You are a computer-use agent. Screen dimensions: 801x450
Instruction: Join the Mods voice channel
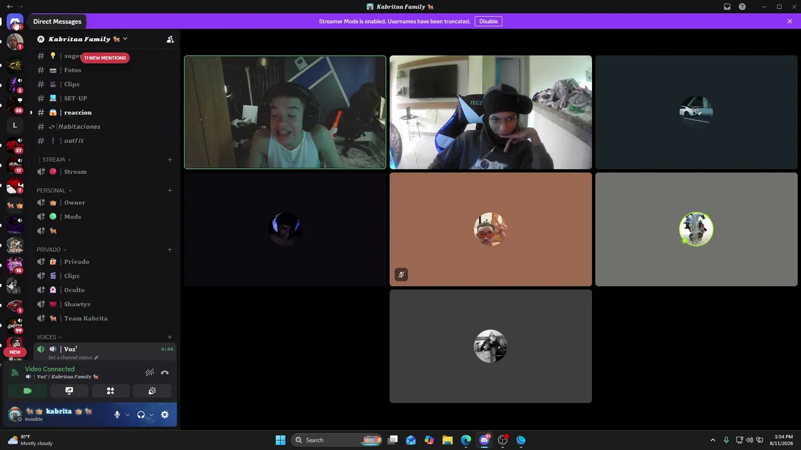tap(105, 217)
